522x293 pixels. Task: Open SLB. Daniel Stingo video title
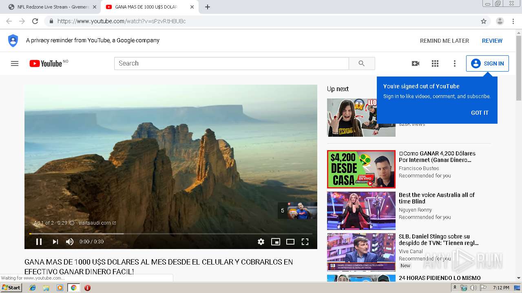point(439,240)
